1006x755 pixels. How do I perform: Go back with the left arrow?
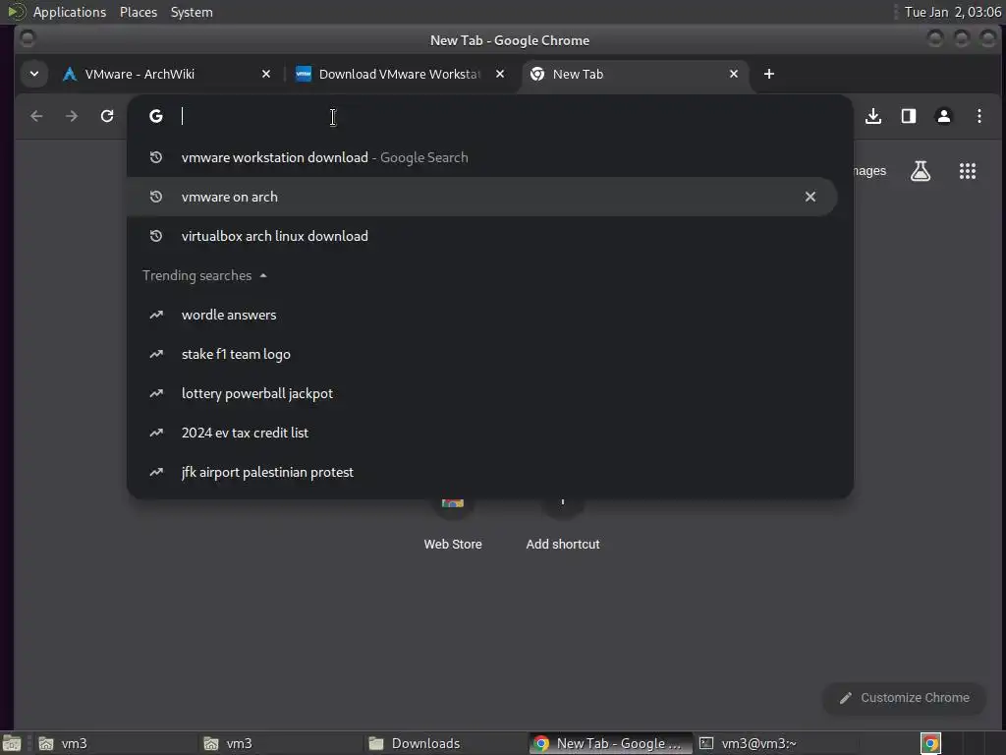pos(36,116)
